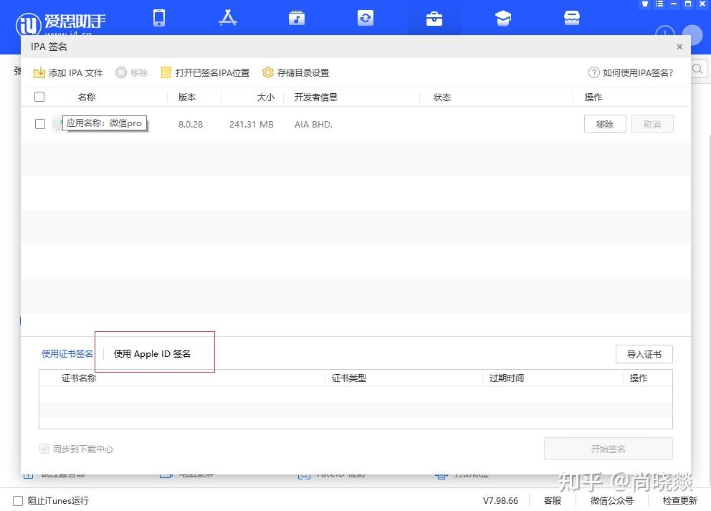Click the 版本 column header

pyautogui.click(x=187, y=97)
